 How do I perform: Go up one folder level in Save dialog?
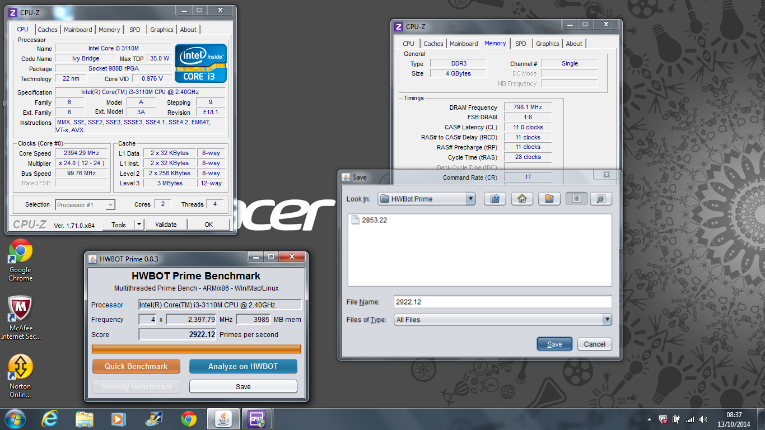pyautogui.click(x=495, y=199)
